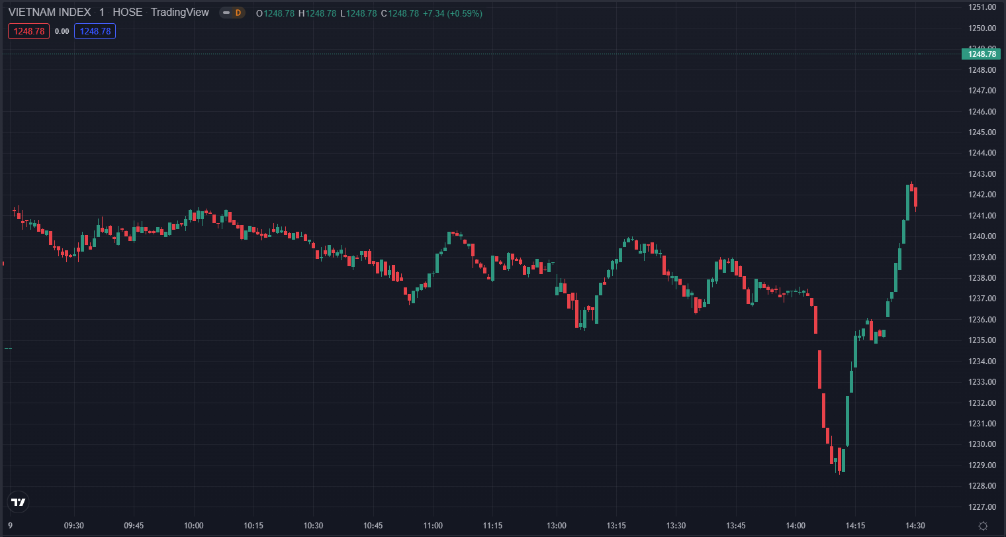Click the HOSE exchange label

click(x=127, y=13)
